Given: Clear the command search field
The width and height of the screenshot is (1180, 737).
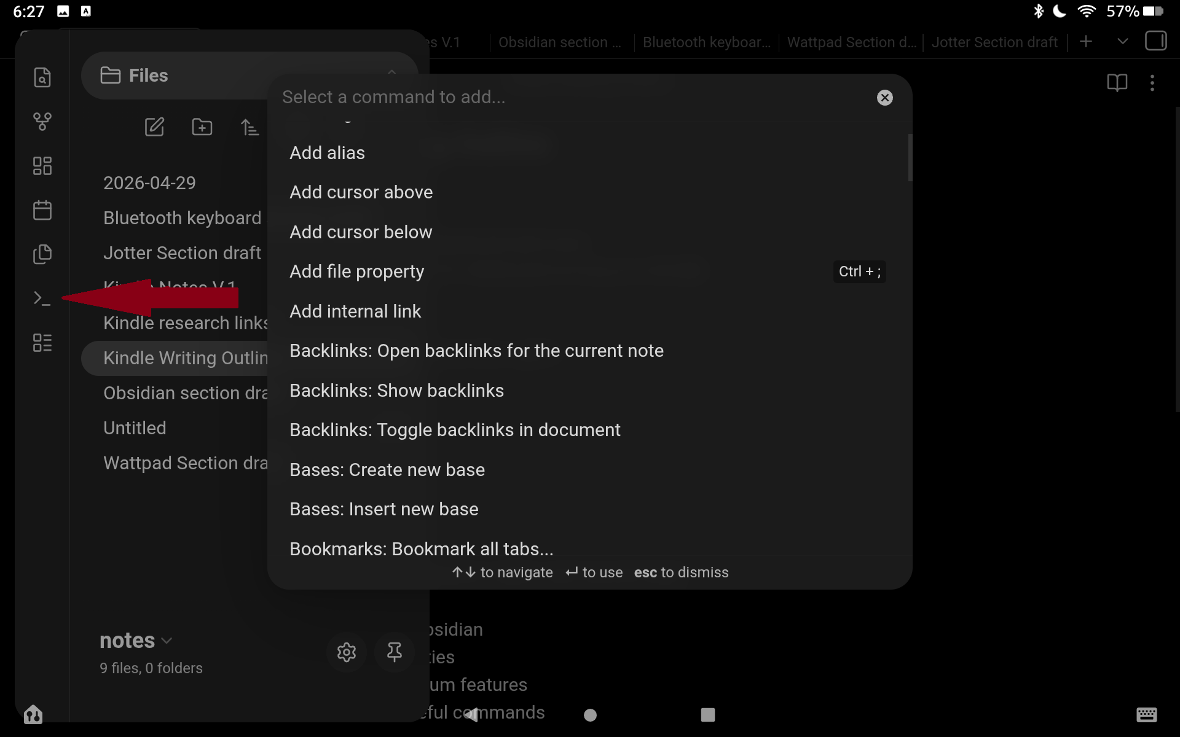Looking at the screenshot, I should pyautogui.click(x=884, y=98).
